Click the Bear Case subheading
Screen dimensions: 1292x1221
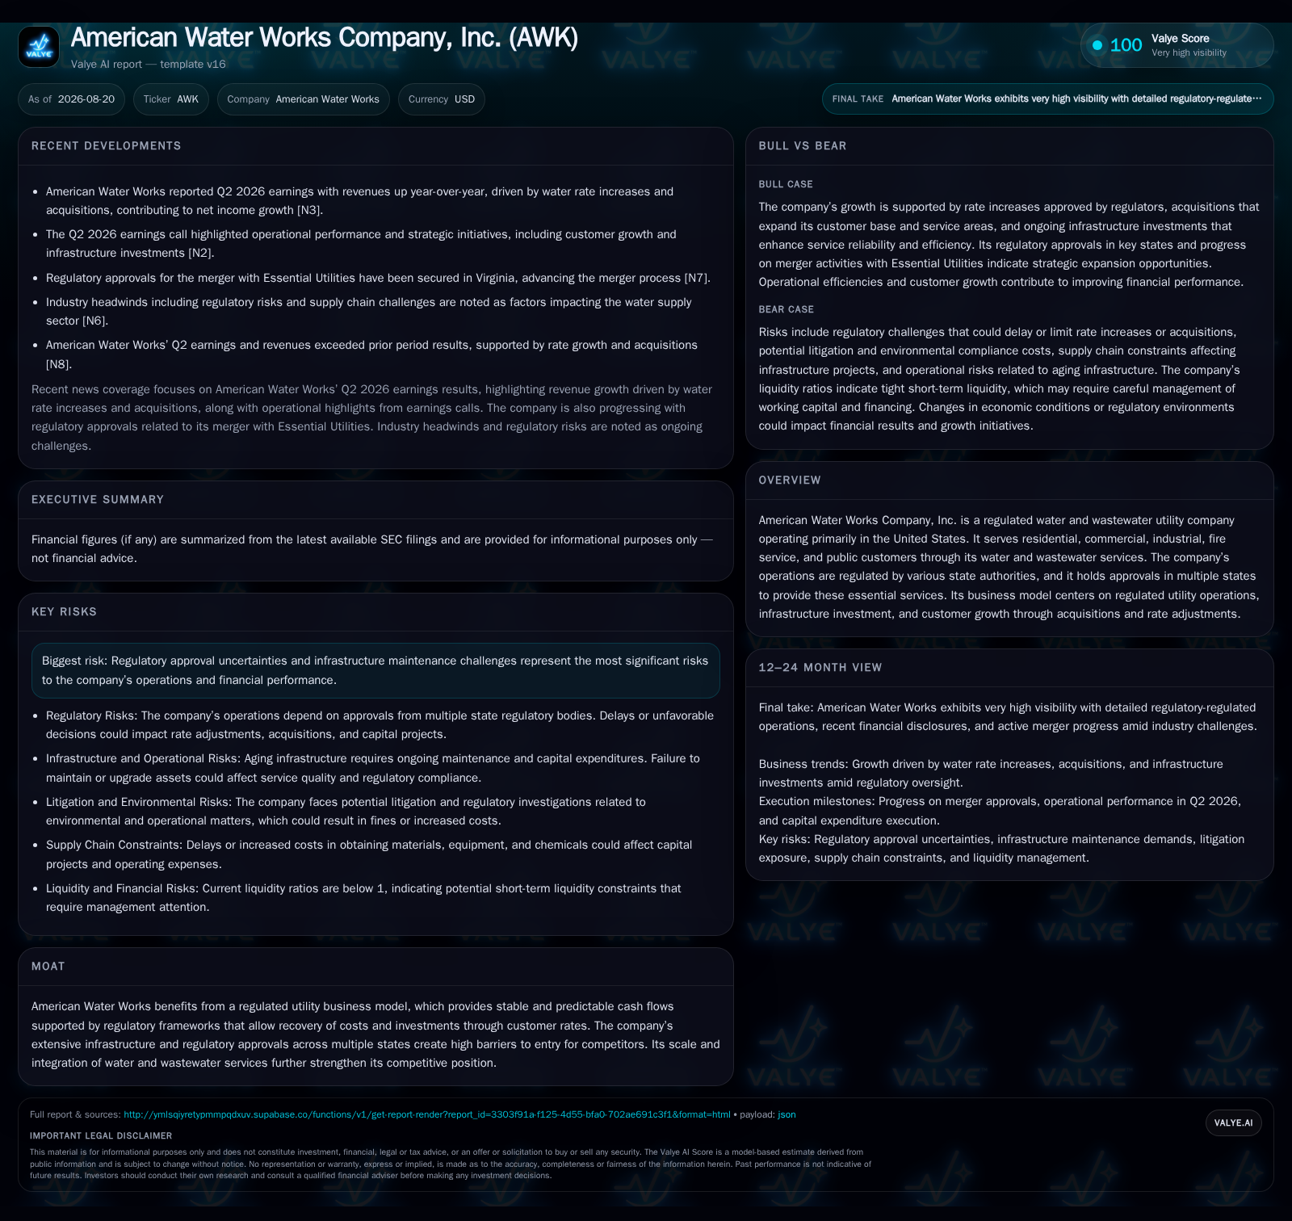787,309
